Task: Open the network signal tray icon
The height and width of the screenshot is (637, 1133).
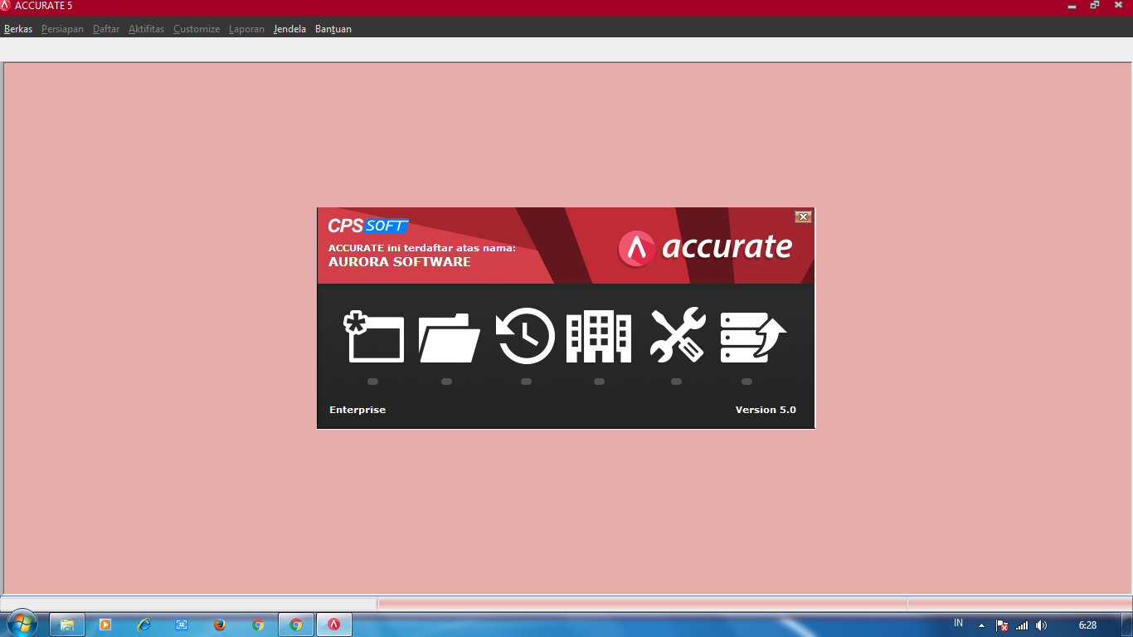Action: click(1022, 625)
